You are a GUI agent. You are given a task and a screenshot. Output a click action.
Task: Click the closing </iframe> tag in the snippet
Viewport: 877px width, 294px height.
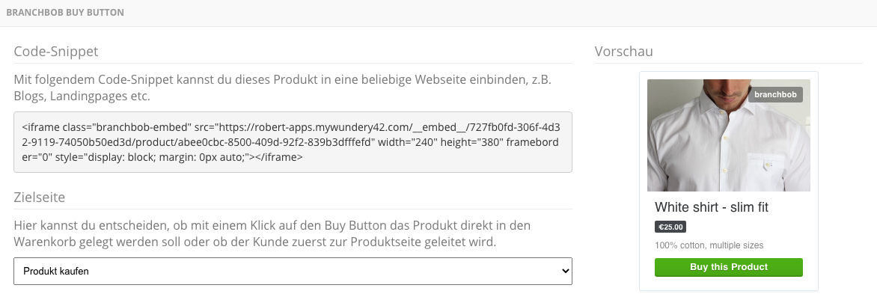(x=279, y=158)
